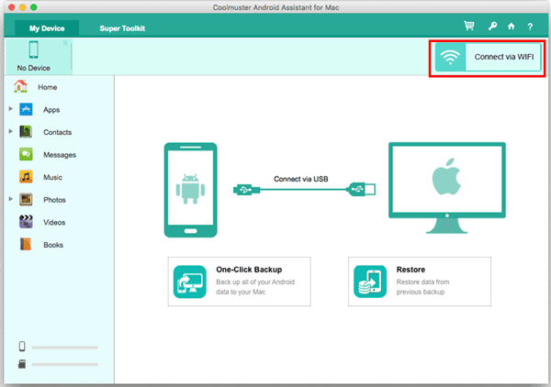Select Messages in the sidebar
This screenshot has height=387, width=551.
(x=60, y=155)
